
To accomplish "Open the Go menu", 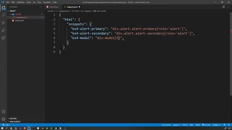I will [x=34, y=2].
